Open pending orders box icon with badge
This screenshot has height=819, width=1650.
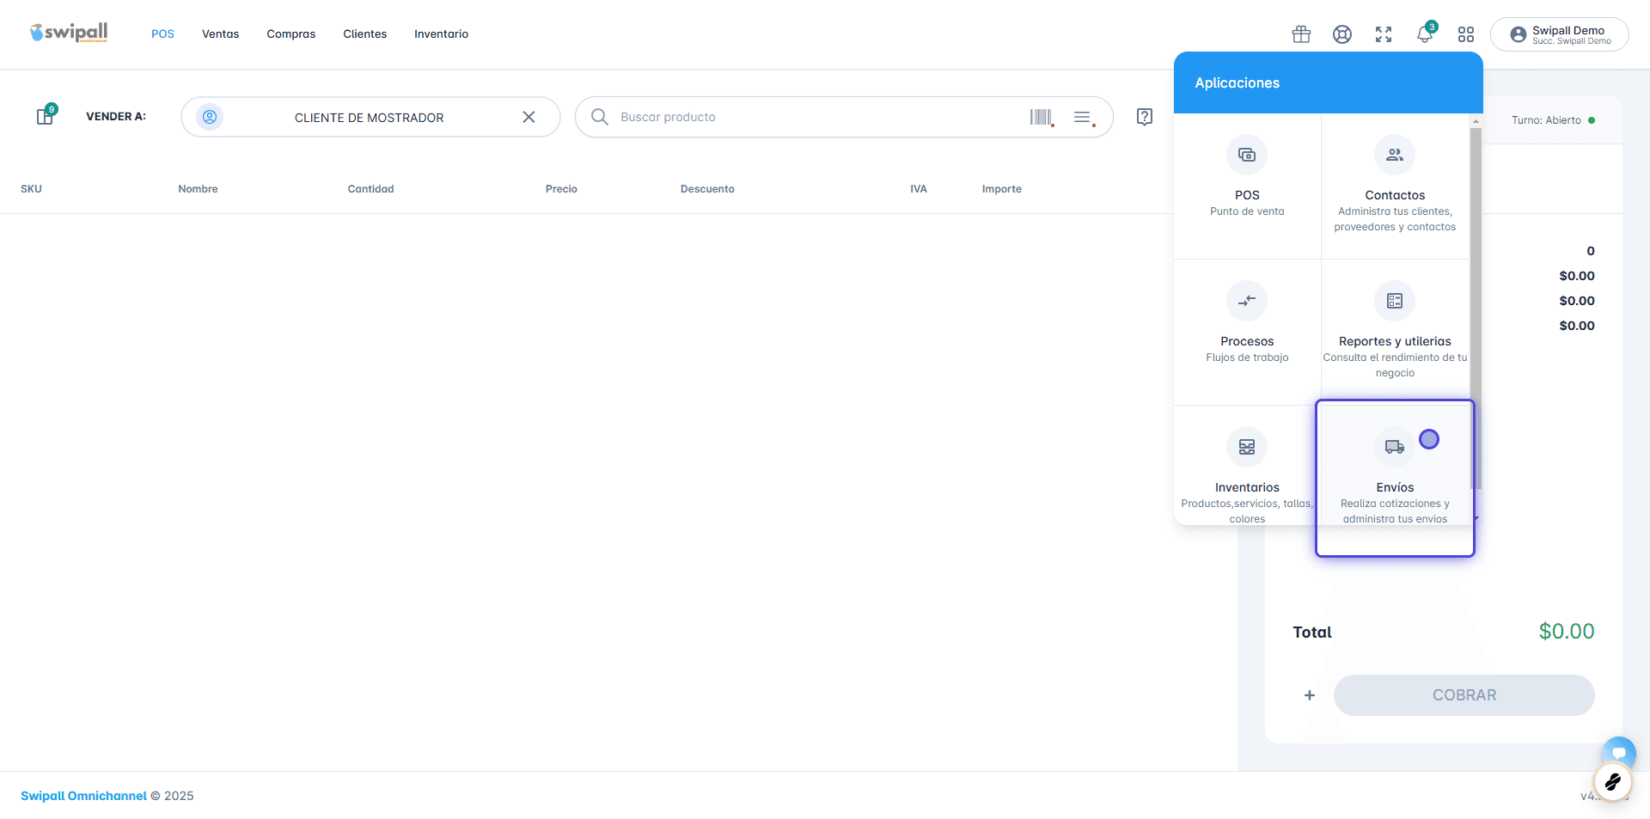(x=46, y=115)
